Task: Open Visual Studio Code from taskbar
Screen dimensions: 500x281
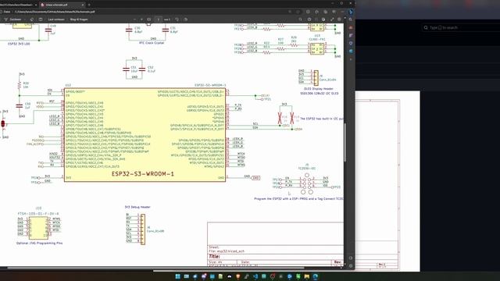Action: pos(255,276)
